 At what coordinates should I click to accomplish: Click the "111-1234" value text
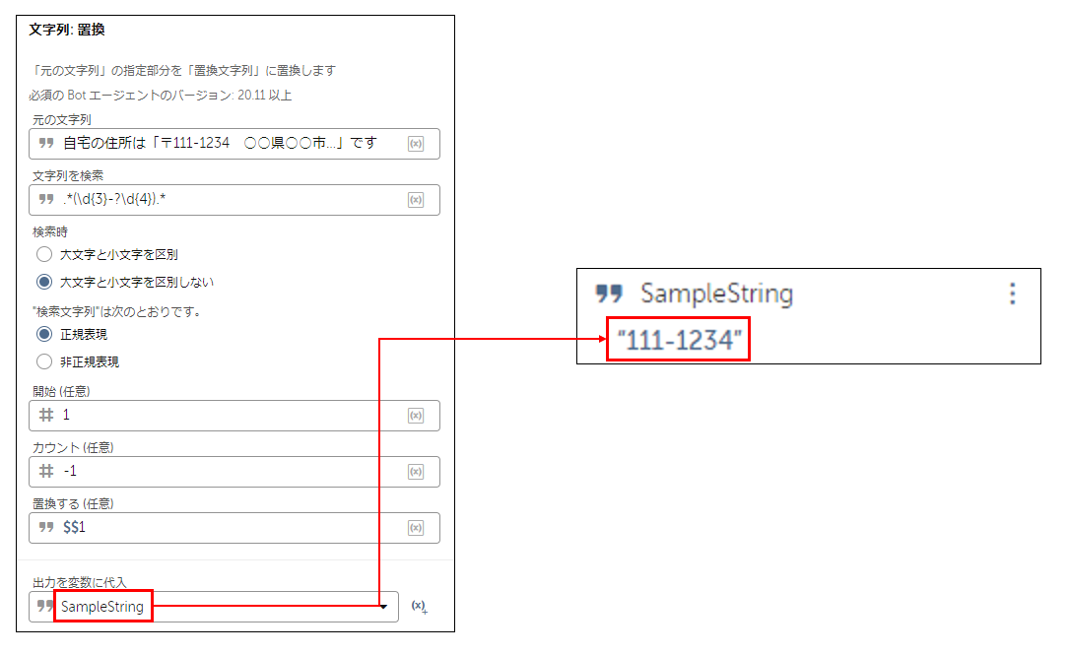(x=679, y=340)
